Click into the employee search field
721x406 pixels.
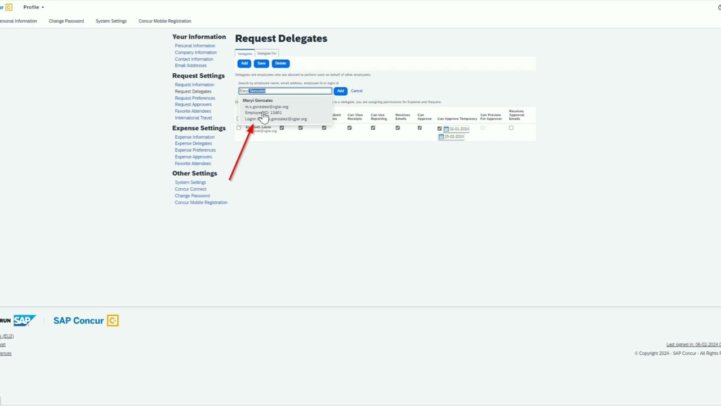point(285,91)
